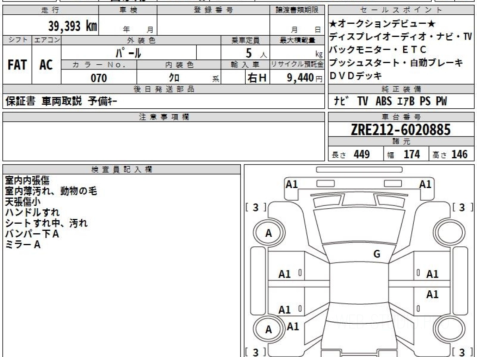
Task: Click the 検査員記入欄 header
Action: (122, 169)
